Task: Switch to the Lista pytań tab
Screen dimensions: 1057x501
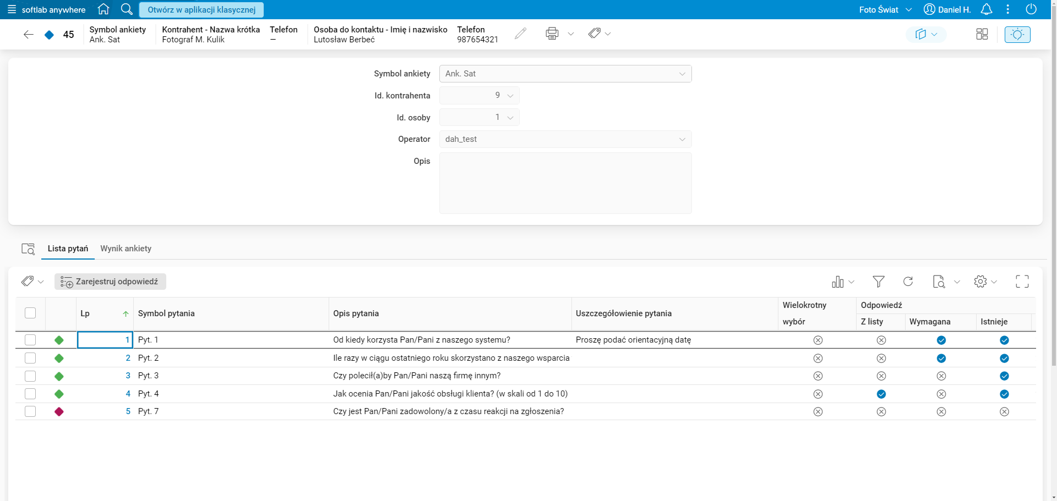Action: point(68,249)
